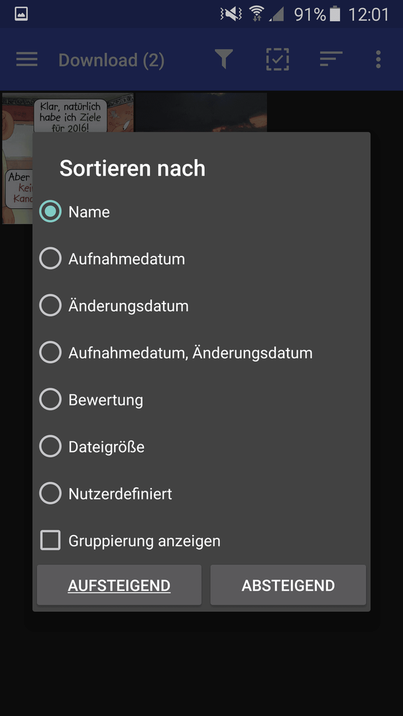Tap the comic image thumbnail
Screen dimensions: 403x716
click(68, 158)
